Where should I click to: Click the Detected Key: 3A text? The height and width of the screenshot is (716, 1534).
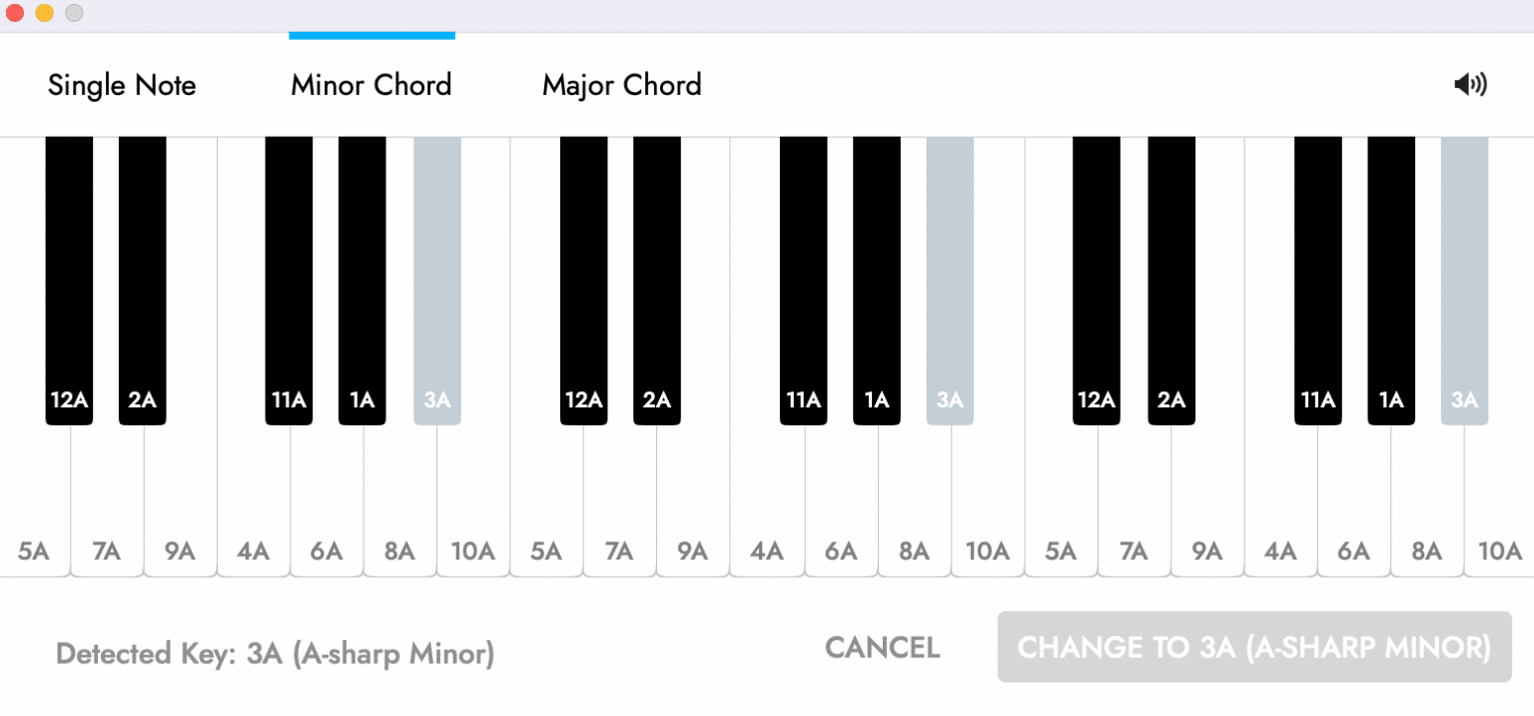pyautogui.click(x=275, y=653)
